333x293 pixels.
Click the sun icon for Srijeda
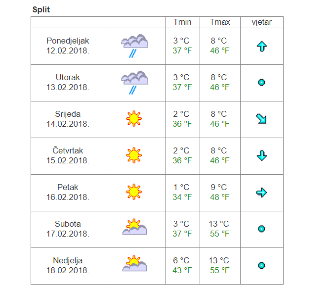click(x=133, y=119)
